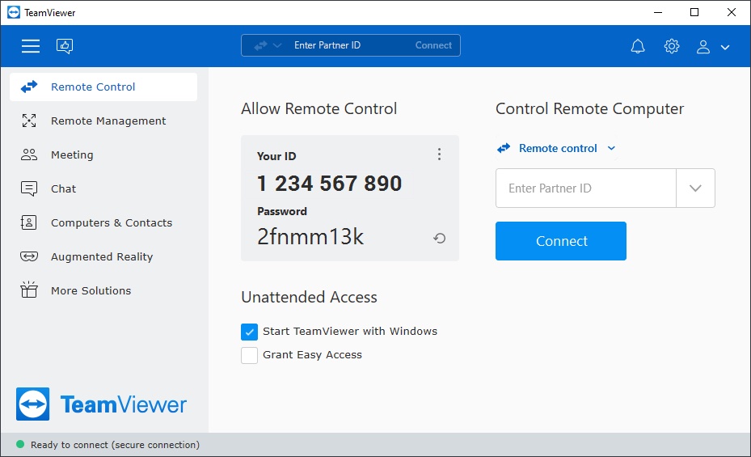The image size is (751, 457).
Task: Click the main Enter Partner ID field
Action: point(586,188)
